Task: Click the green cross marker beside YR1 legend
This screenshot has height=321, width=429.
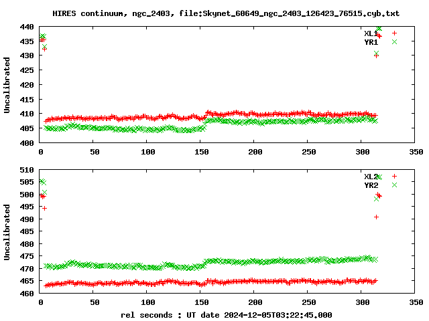Action: (x=394, y=41)
